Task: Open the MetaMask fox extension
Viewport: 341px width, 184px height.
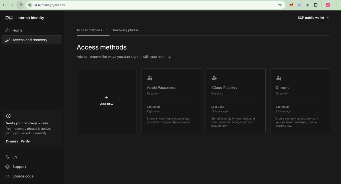Action: pos(291,5)
